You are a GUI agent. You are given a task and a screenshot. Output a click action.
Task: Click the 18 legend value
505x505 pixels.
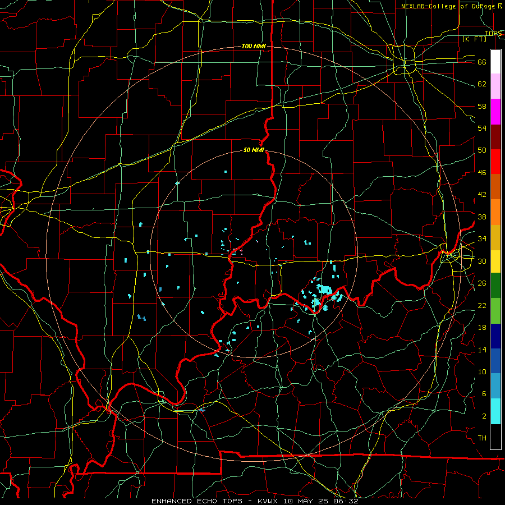click(x=482, y=328)
